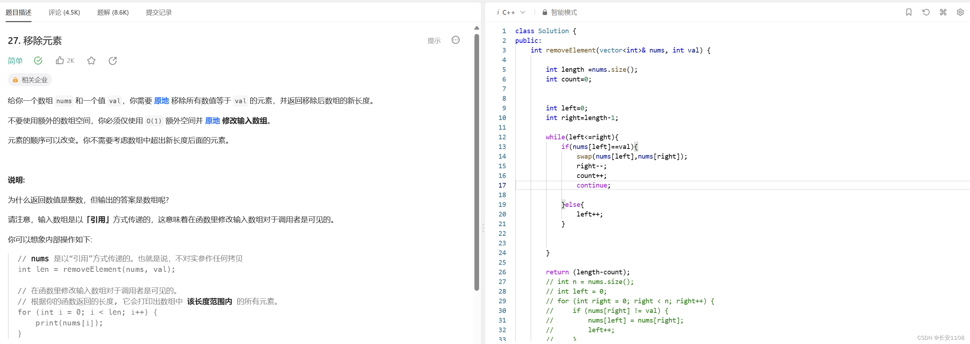Viewport: 970px width, 344px height.
Task: Click the 简单 difficulty label
Action: tap(15, 61)
